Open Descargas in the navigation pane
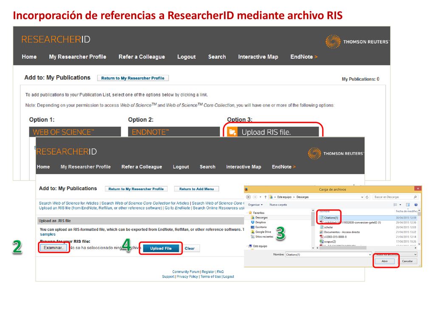Image resolution: width=435 pixels, height=326 pixels. coord(259,218)
